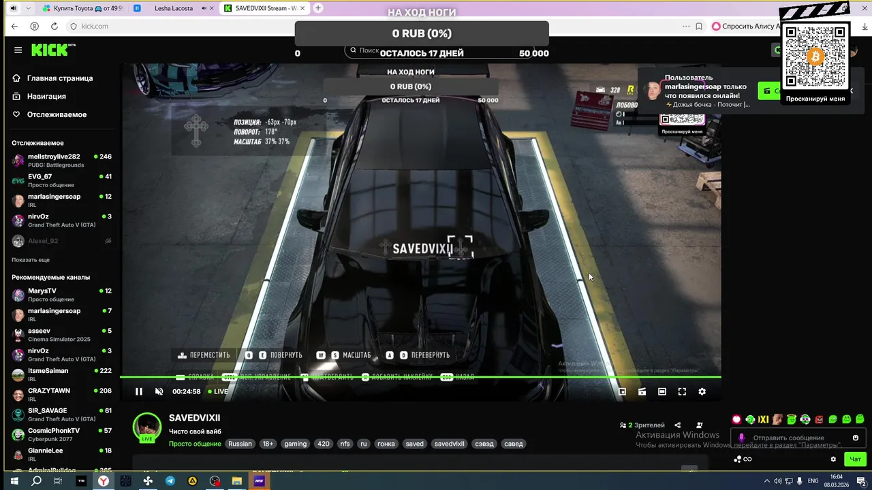The width and height of the screenshot is (872, 490).
Task: Show hidden system tray icons
Action: (x=767, y=480)
